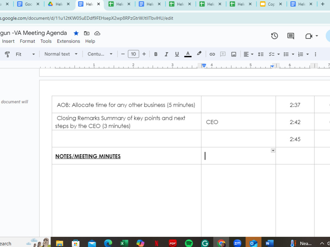Open the Help menu
The image size is (330, 247).
click(90, 41)
